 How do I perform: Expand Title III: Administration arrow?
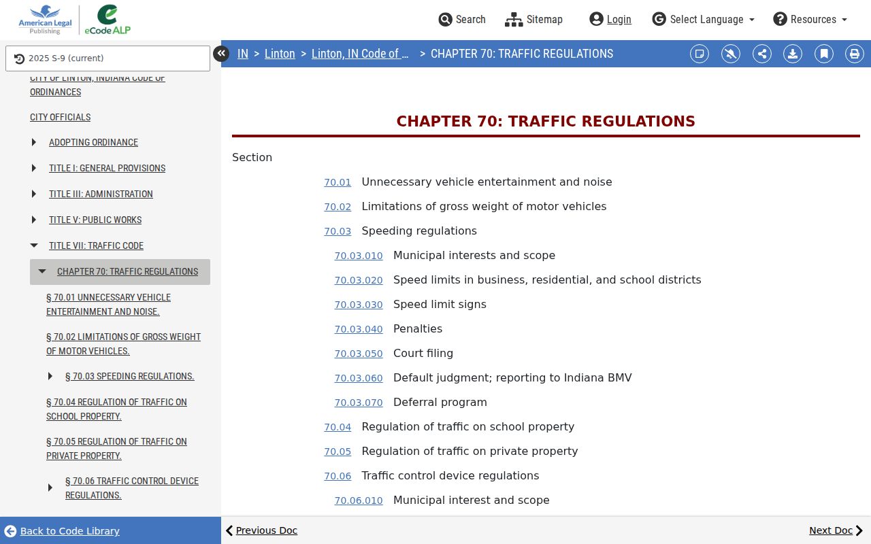(34, 194)
